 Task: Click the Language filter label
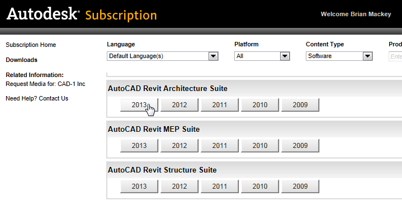(x=121, y=44)
